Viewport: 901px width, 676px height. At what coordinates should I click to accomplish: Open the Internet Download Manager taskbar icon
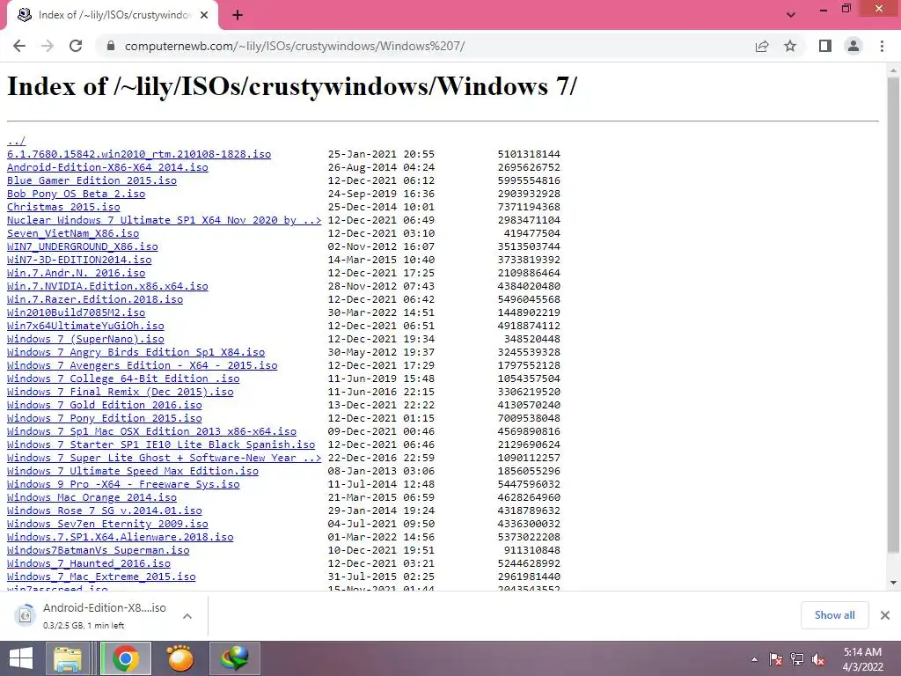[234, 658]
